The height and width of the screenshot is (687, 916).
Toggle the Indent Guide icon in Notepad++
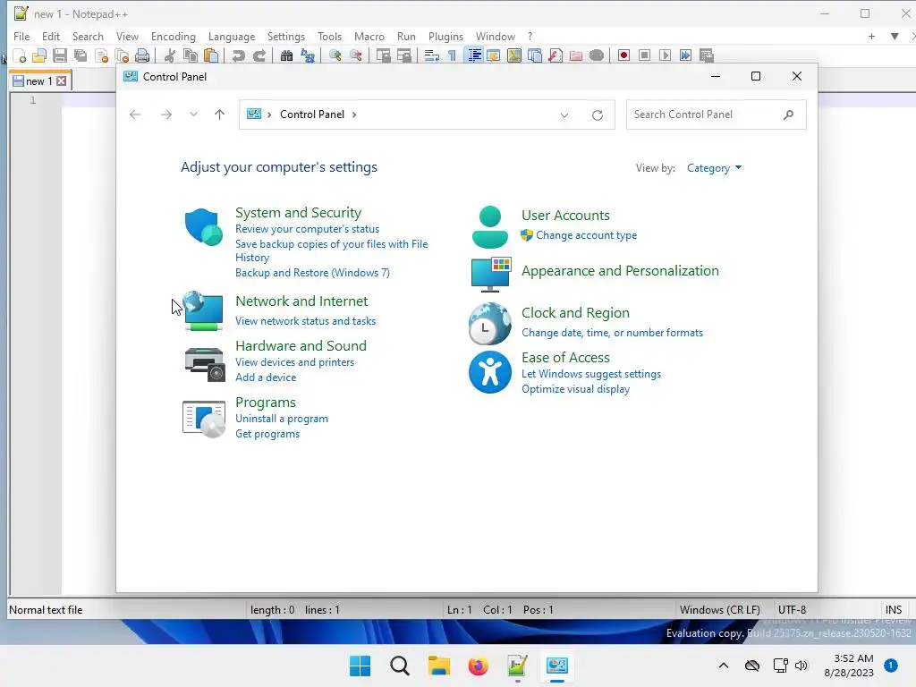[474, 55]
